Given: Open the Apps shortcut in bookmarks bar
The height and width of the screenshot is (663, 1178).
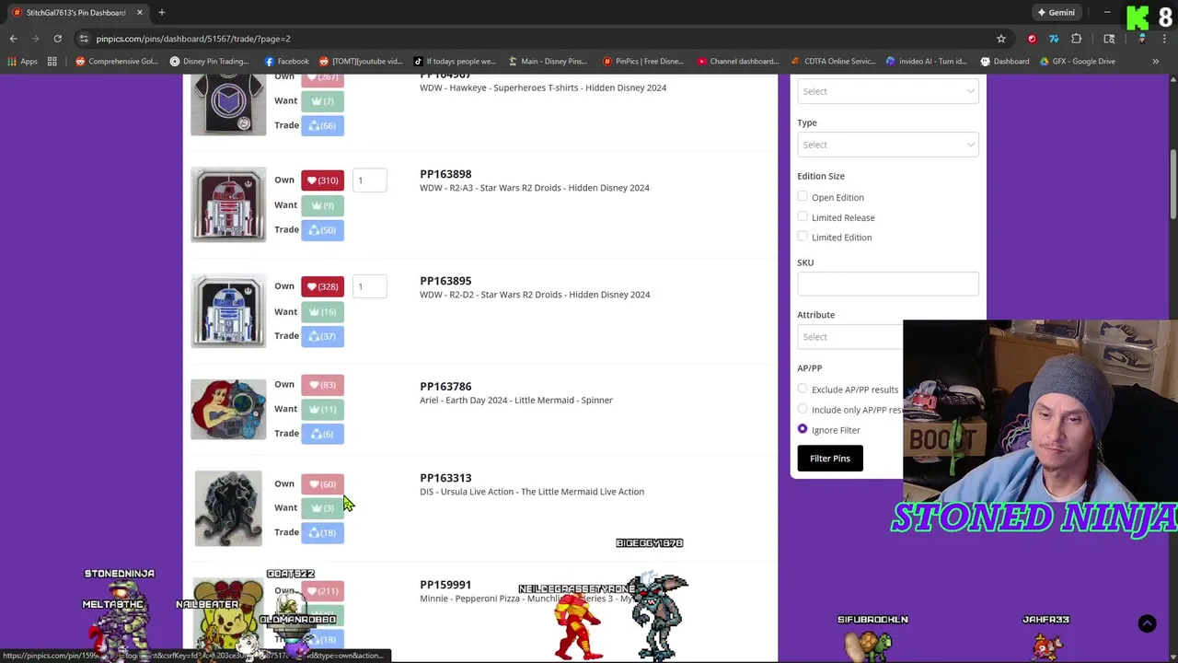Looking at the screenshot, I should [23, 62].
